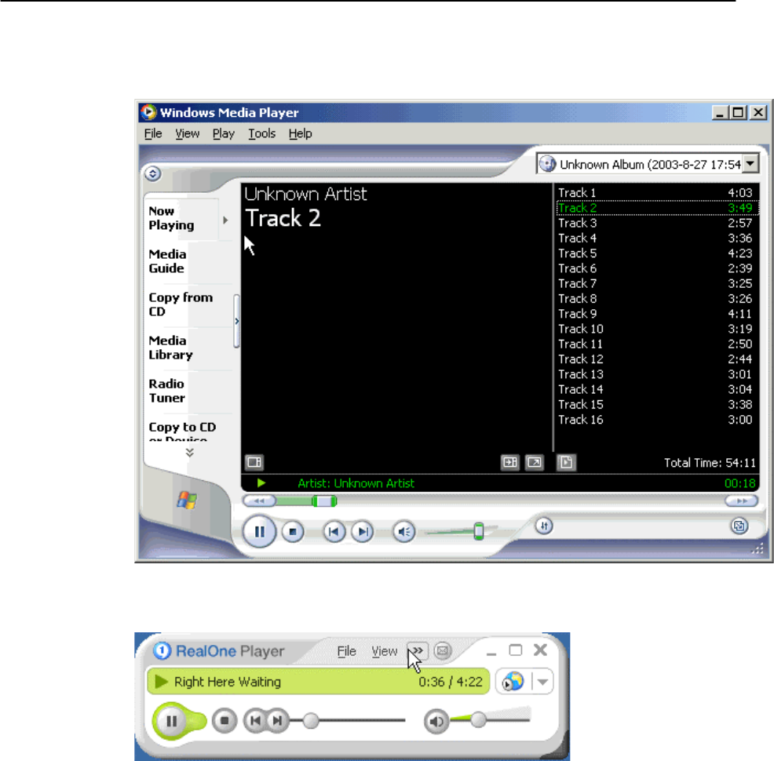
Task: Select Track 16 in playlist
Action: [x=655, y=420]
